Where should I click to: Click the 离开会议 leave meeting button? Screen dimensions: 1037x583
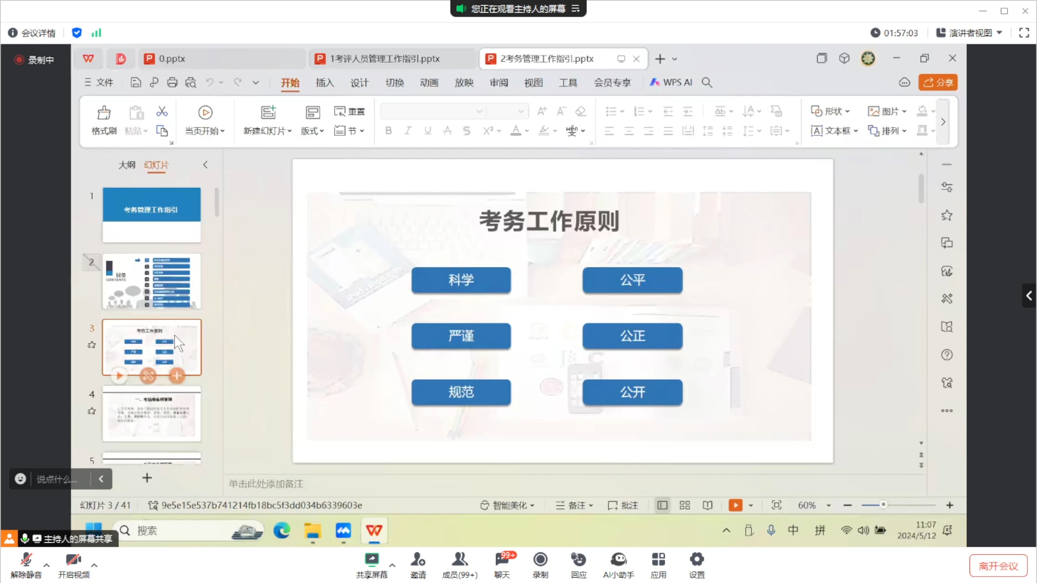pos(998,565)
